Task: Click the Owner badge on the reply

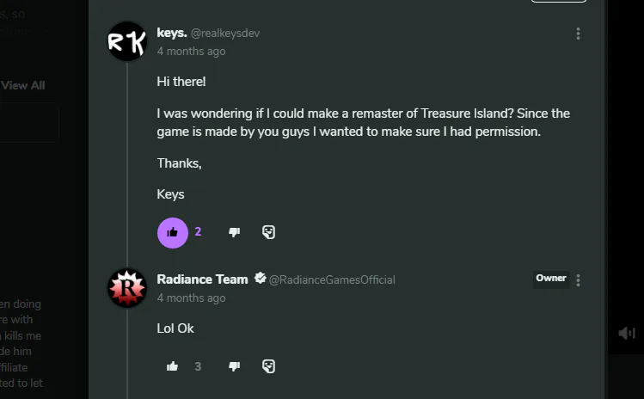Action: coord(550,279)
